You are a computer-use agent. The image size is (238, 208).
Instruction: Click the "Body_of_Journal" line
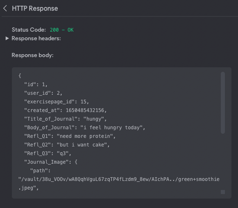click(x=85, y=128)
